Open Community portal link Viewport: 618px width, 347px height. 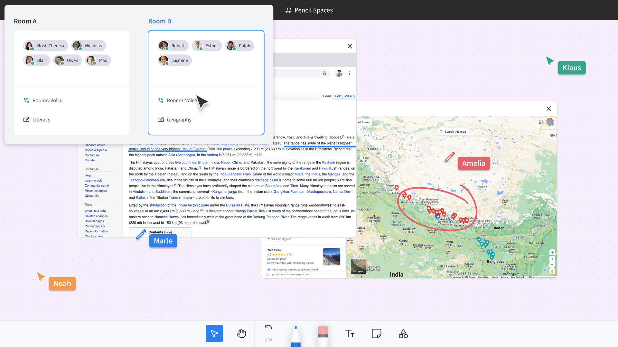(x=97, y=186)
